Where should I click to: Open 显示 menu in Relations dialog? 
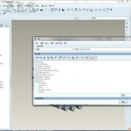click(x=65, y=43)
